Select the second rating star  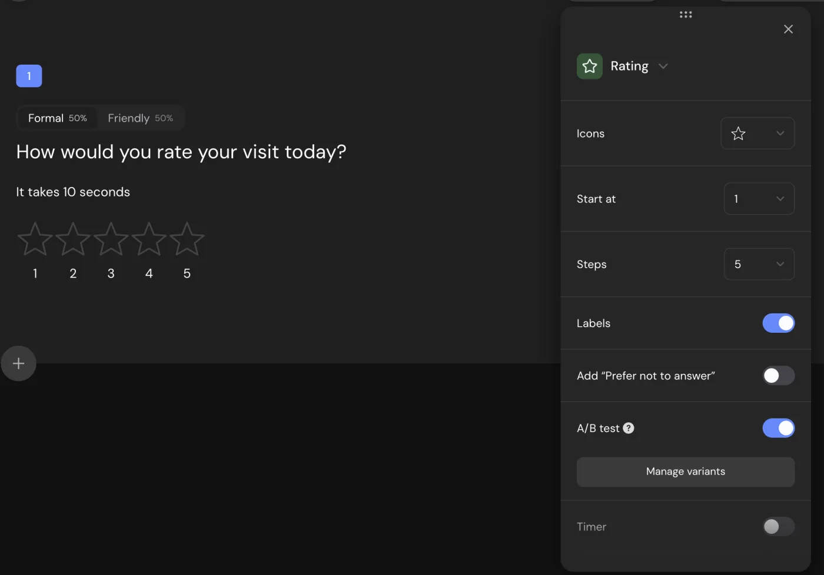pos(73,239)
